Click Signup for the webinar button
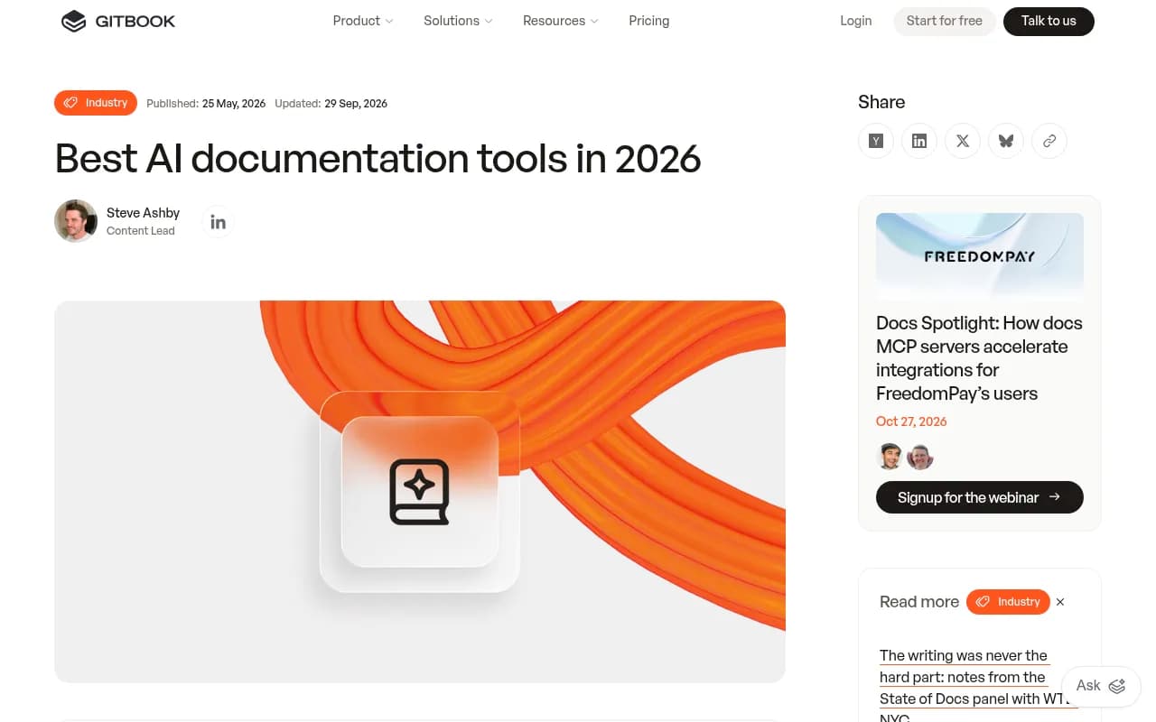The image size is (1156, 722). 979,497
